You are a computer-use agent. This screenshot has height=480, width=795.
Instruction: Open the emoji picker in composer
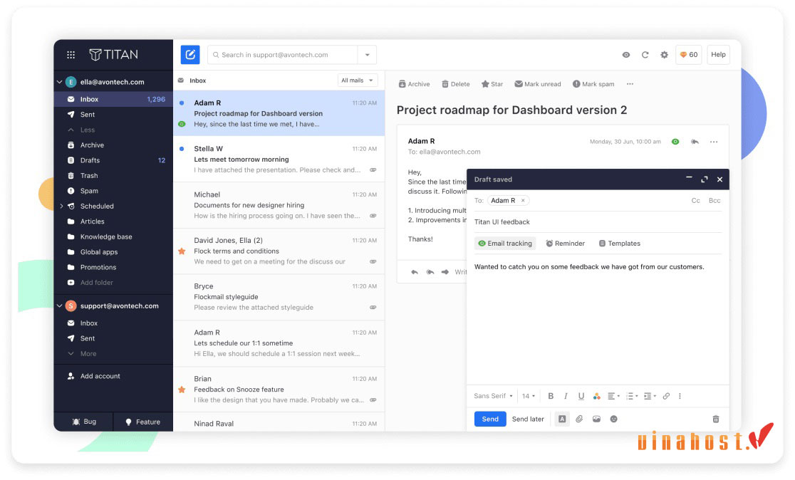(614, 419)
